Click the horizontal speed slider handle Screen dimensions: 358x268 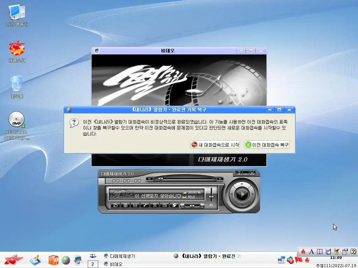pos(192,206)
